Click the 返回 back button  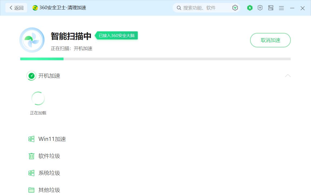click(x=16, y=8)
